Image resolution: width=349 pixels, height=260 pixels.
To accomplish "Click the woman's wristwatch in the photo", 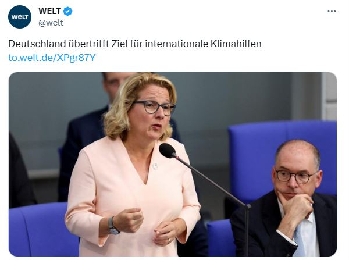I will (x=113, y=226).
